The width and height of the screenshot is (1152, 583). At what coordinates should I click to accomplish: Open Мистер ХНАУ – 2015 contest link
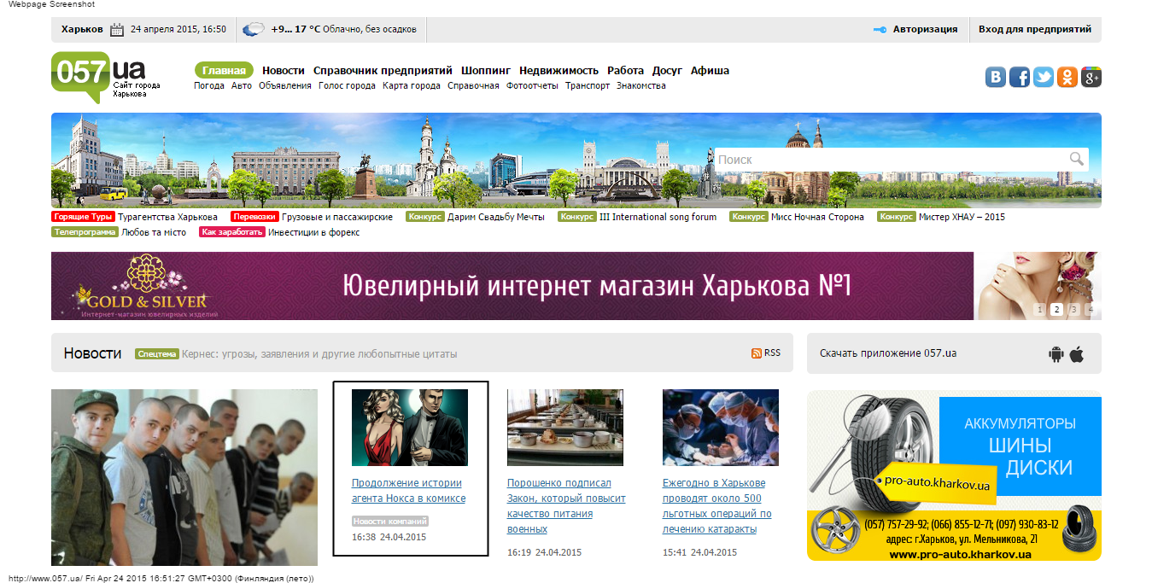(x=962, y=217)
